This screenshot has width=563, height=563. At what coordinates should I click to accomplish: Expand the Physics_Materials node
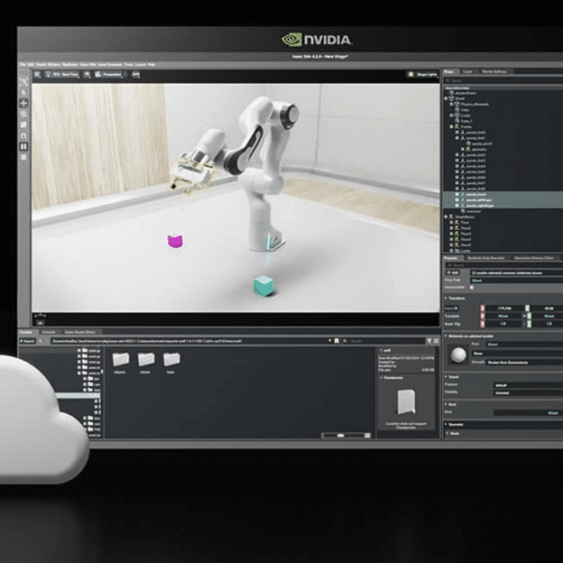(x=451, y=104)
